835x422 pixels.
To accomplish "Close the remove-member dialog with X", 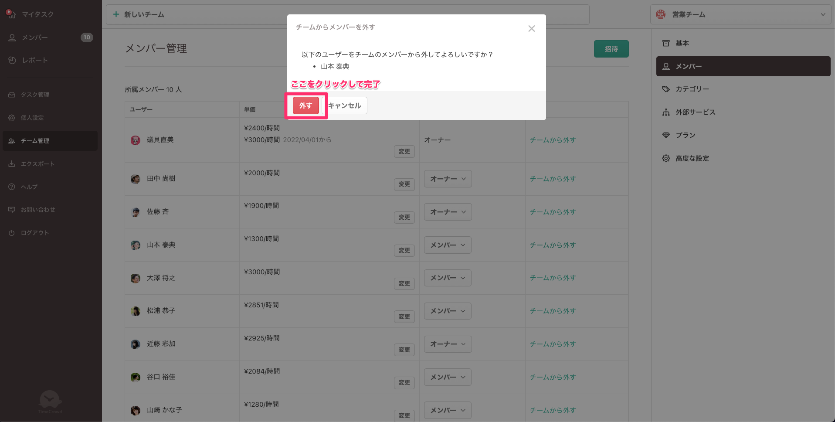I will pyautogui.click(x=531, y=29).
